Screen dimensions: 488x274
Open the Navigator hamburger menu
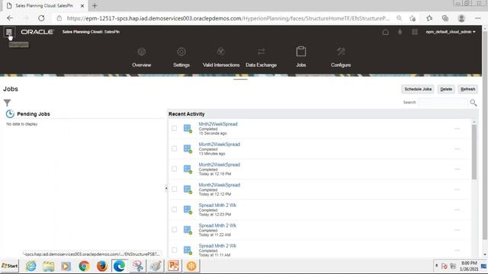coord(8,32)
